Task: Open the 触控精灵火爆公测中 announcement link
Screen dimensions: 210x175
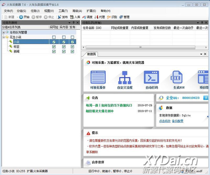Action: point(100,111)
